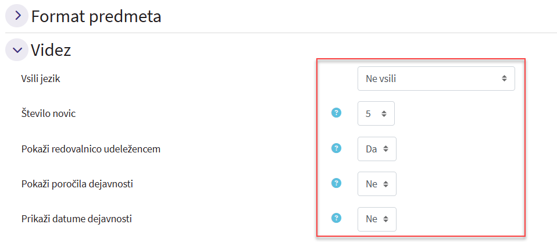Open help for Število novic
This screenshot has height=242, width=557.
click(336, 113)
